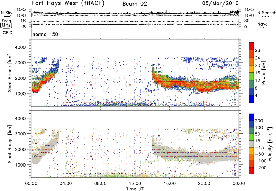Viewport: 276px width, 191px height.
Task: Select the 'Freq. [MHz]' axis label
Action: (x=6, y=23)
